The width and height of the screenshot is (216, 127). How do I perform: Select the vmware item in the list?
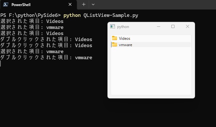coord(151,45)
